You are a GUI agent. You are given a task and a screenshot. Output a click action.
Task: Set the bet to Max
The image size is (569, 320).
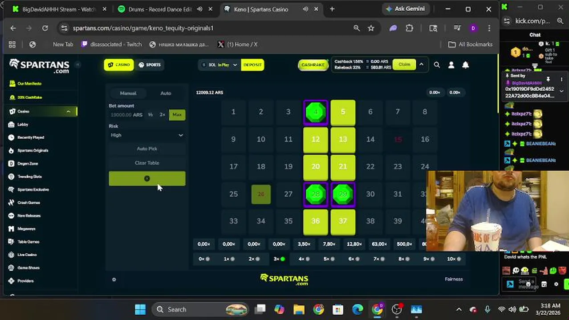point(177,115)
